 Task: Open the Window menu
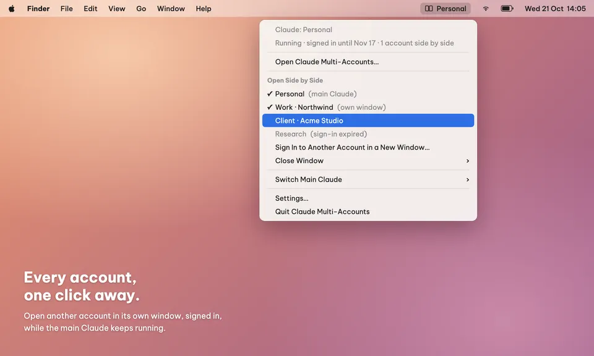pos(171,8)
